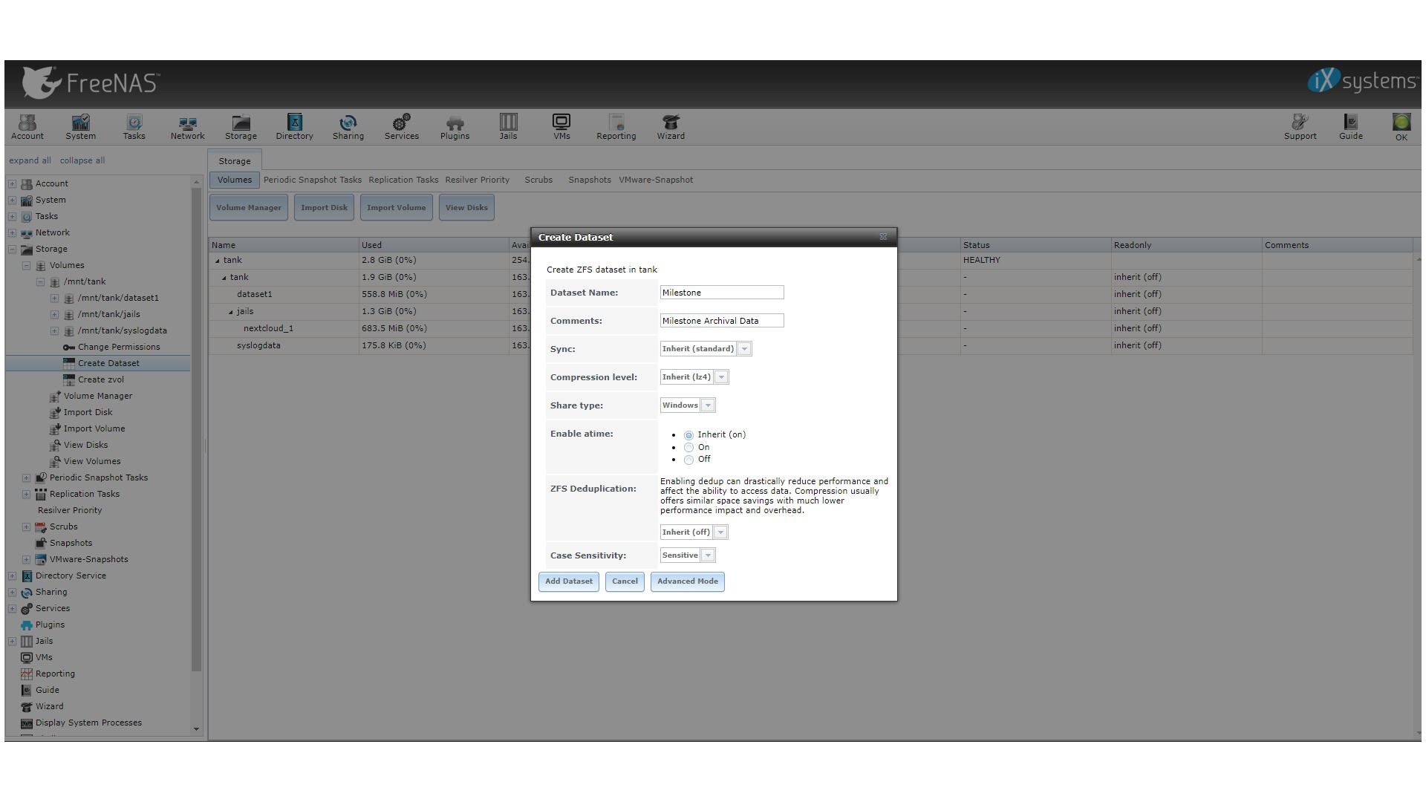Select Create zvol in sidebar tree
Viewport: 1426px width, 802px height.
click(x=101, y=379)
